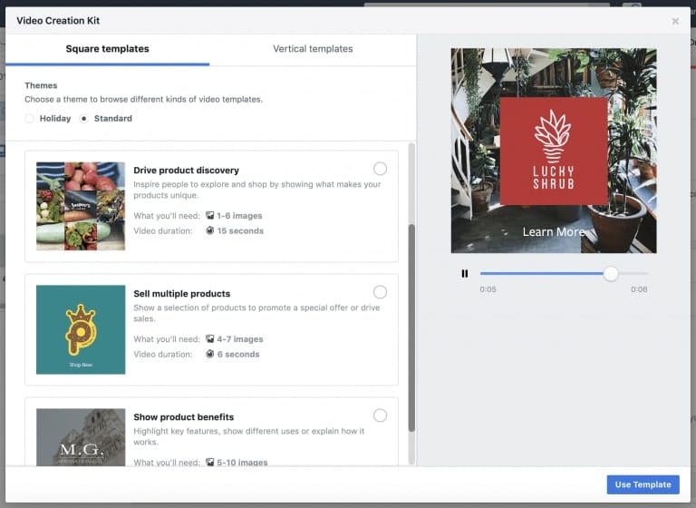Switch to the Square templates tab

coord(107,49)
